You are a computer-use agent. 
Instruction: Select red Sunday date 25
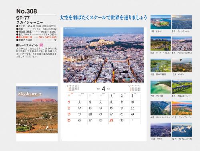pos(69,120)
